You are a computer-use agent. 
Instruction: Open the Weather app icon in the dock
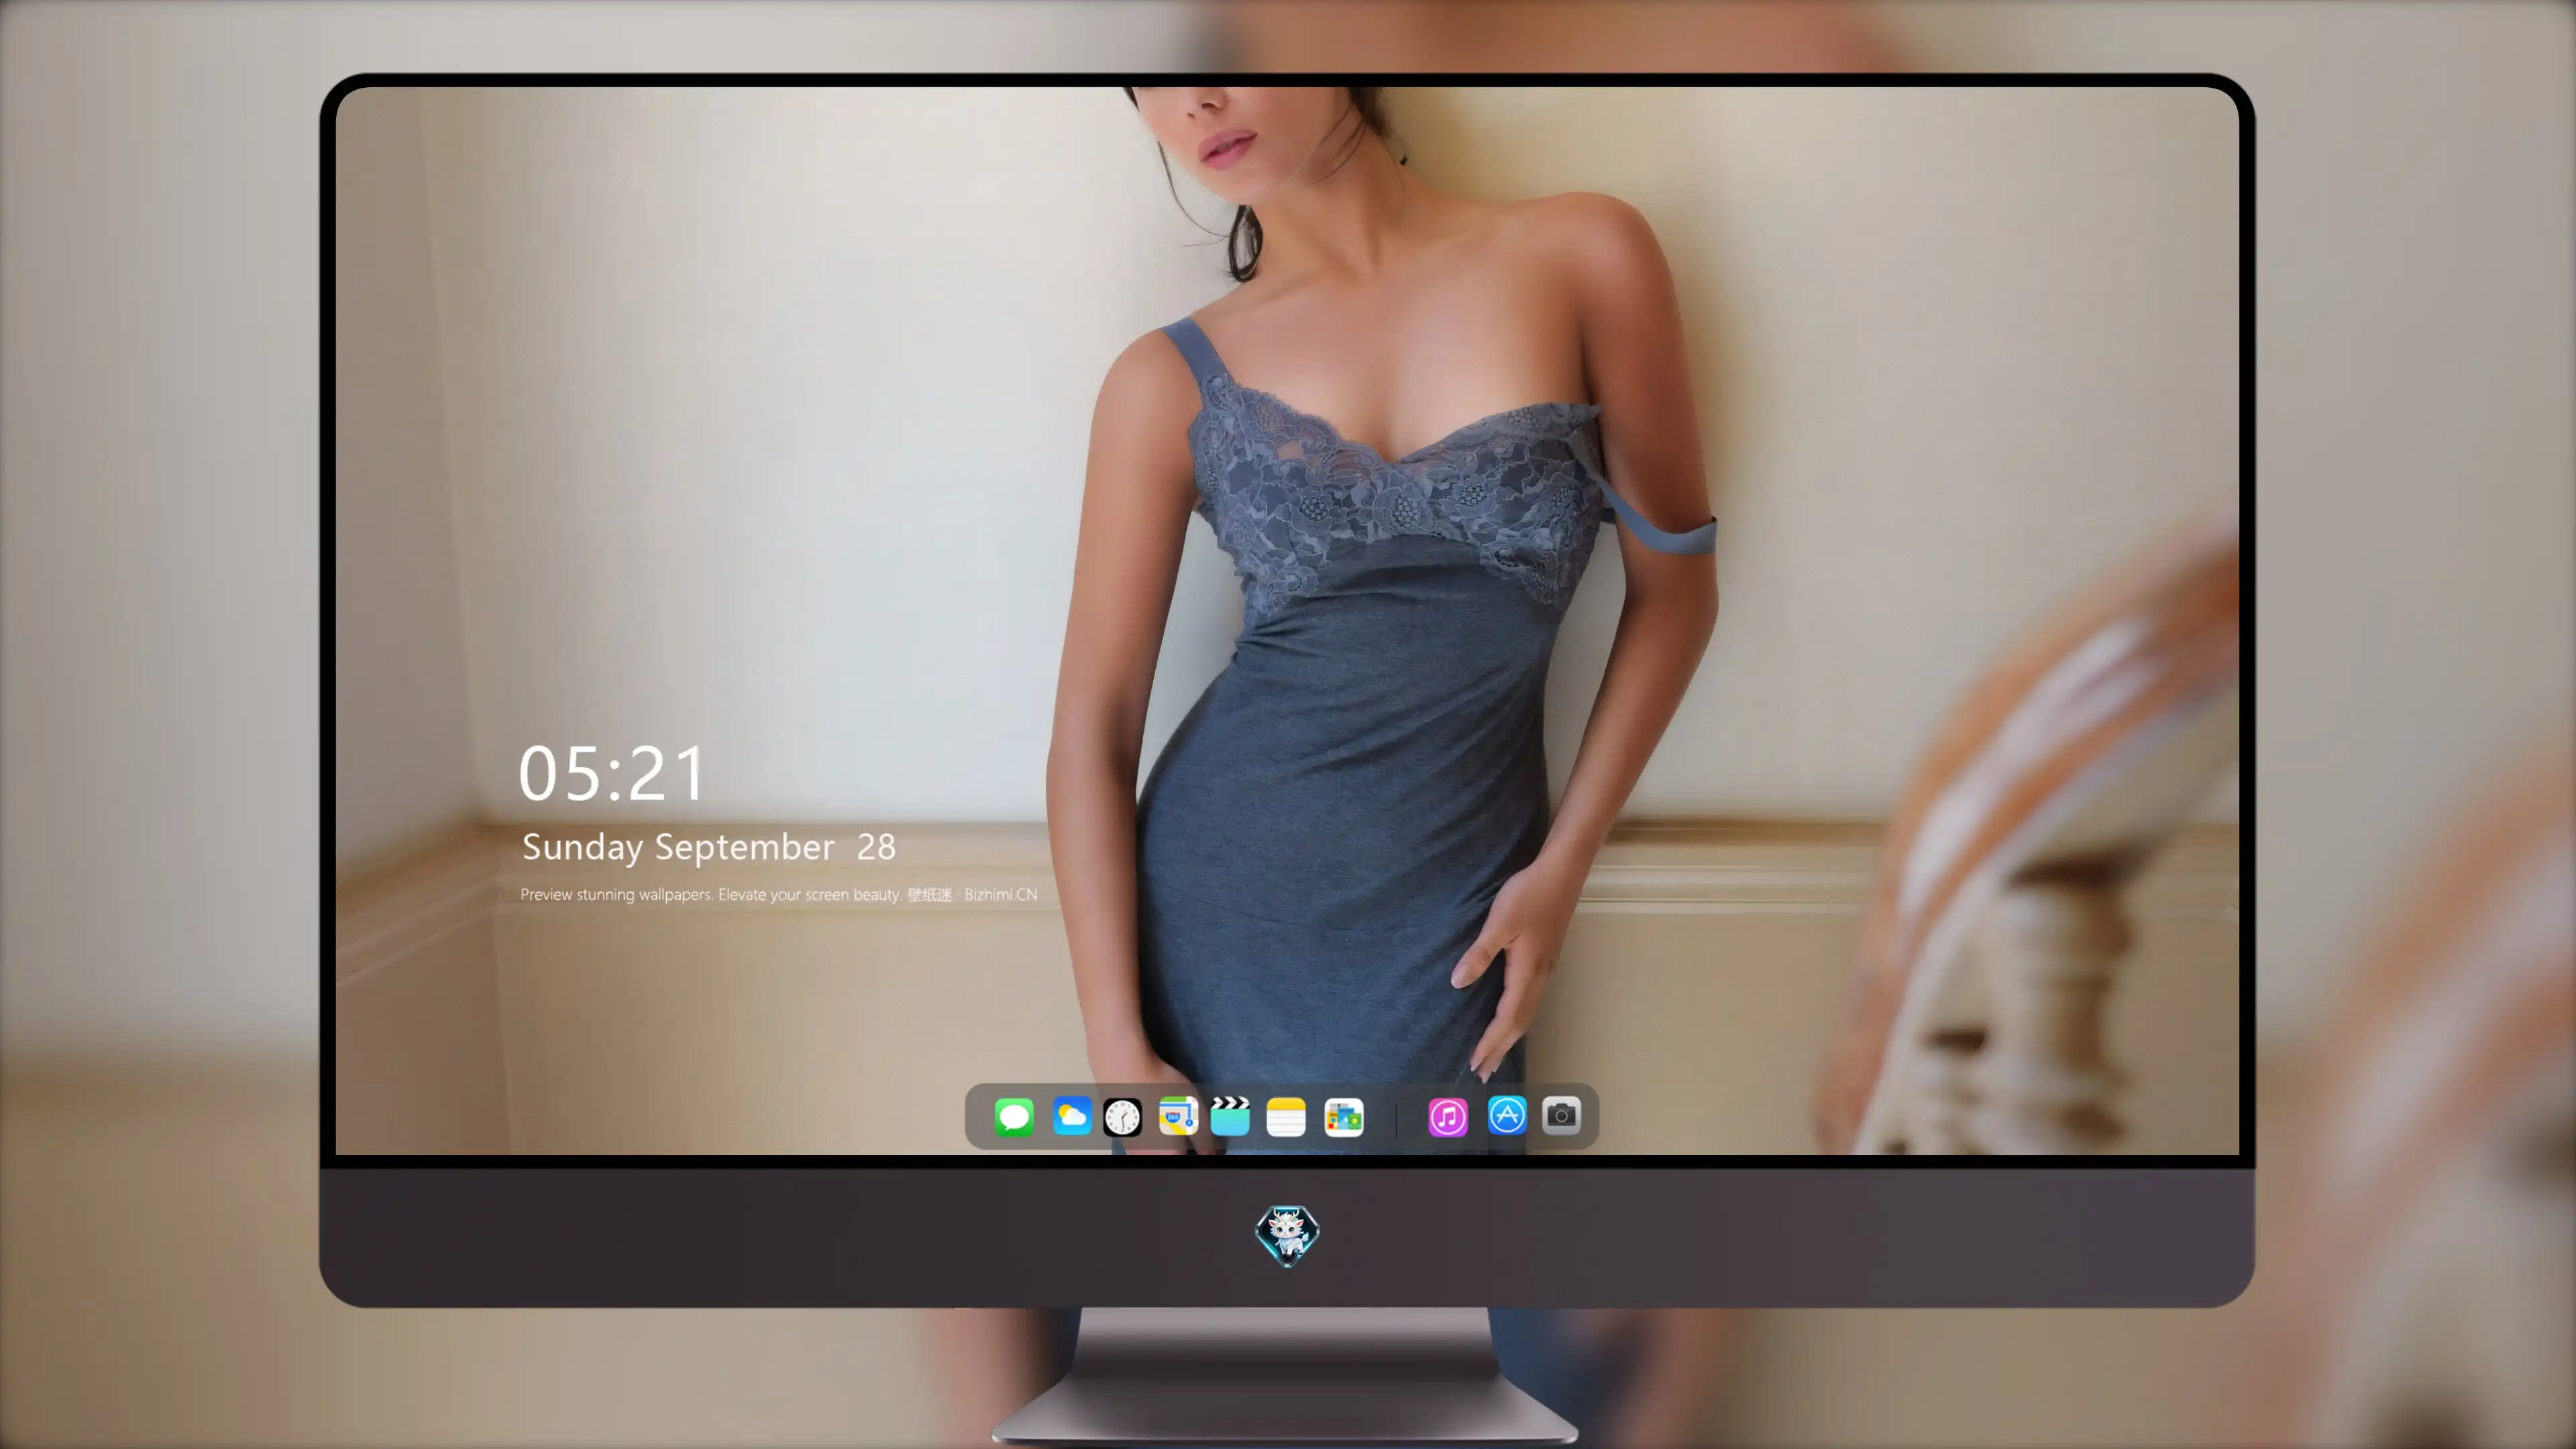click(1072, 1116)
